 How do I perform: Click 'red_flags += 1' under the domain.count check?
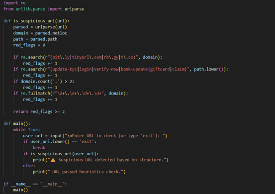coord(40,88)
